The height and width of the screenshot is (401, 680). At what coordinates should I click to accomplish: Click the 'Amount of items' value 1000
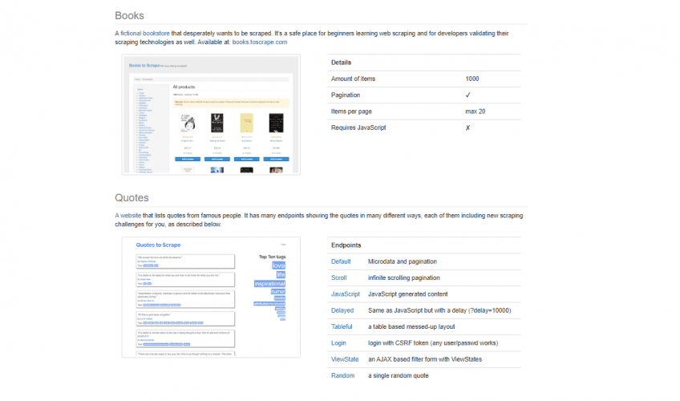click(x=472, y=79)
